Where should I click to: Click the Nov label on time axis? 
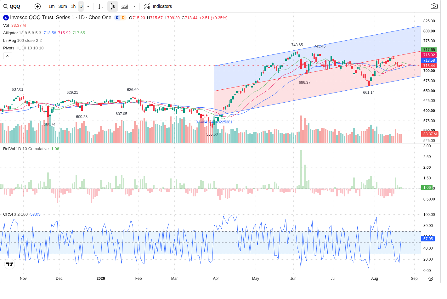pyautogui.click(x=23, y=279)
